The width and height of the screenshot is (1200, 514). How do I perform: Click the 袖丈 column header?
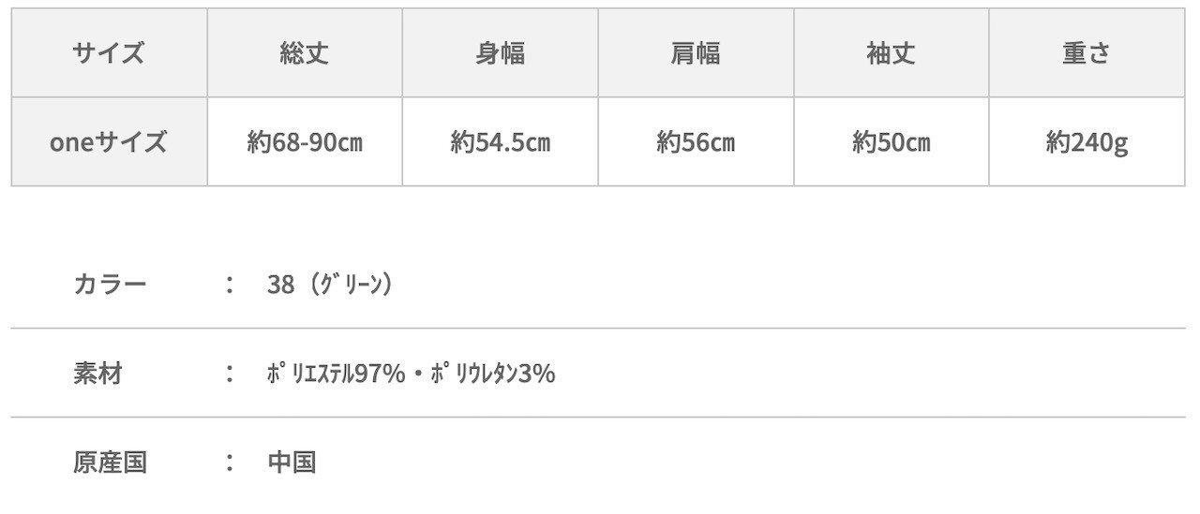click(x=891, y=53)
